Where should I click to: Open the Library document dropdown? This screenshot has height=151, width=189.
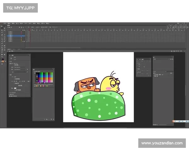(x=161, y=59)
